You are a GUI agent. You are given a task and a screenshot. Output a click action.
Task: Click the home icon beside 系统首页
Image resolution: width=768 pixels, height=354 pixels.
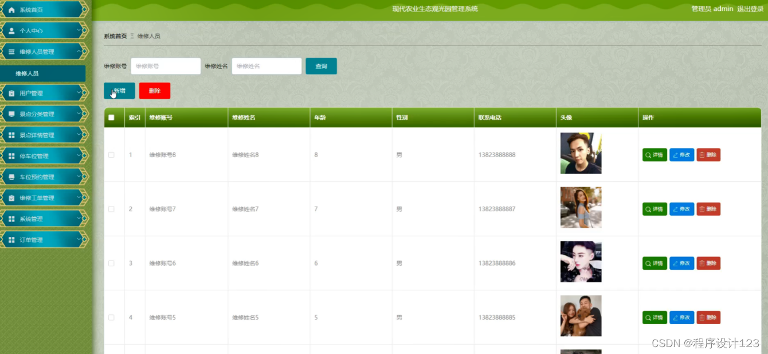[x=11, y=10]
